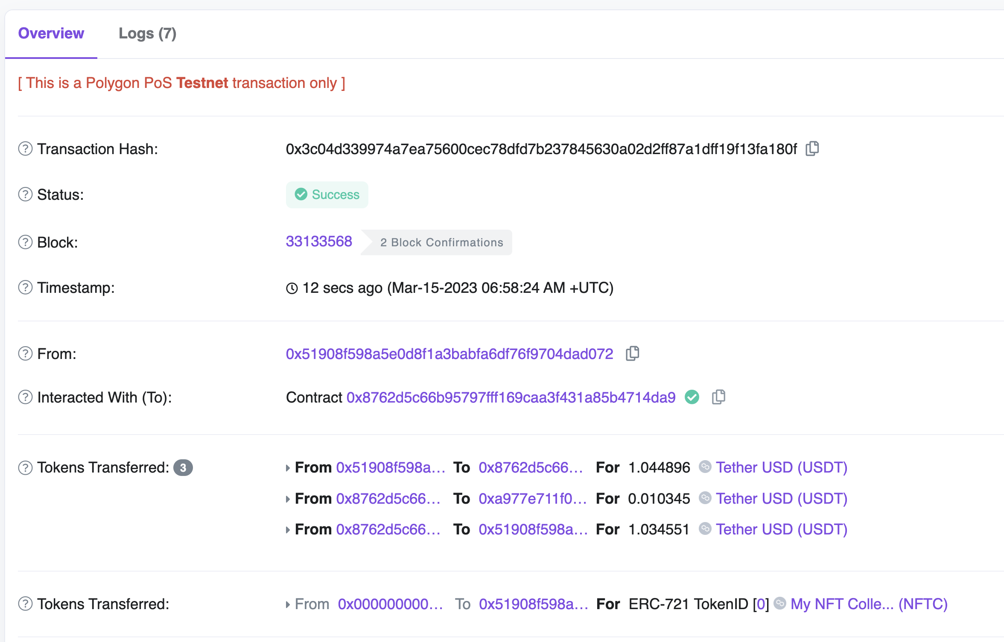
Task: Select the Overview tab
Action: [51, 33]
